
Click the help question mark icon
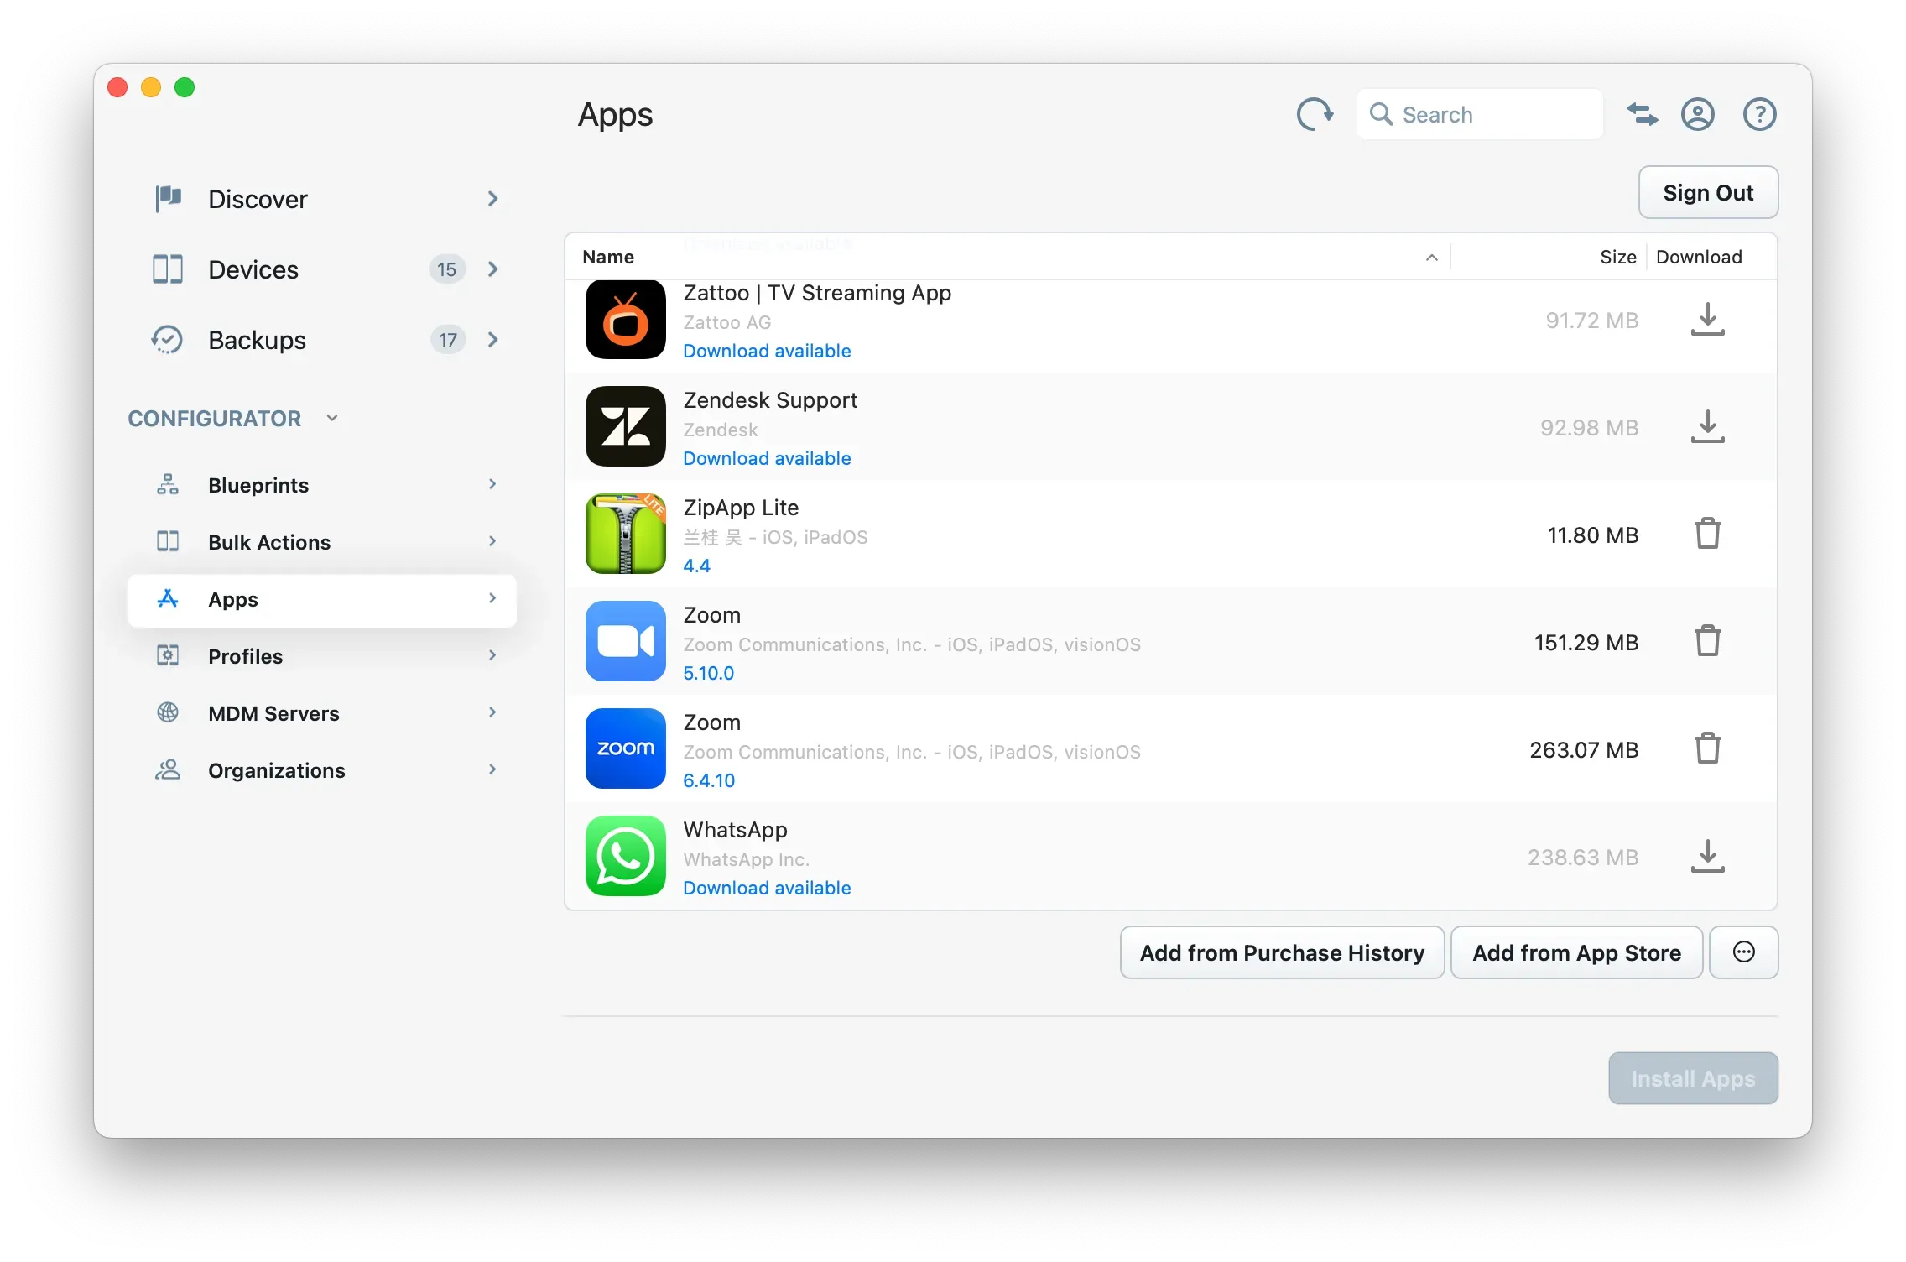(x=1759, y=114)
